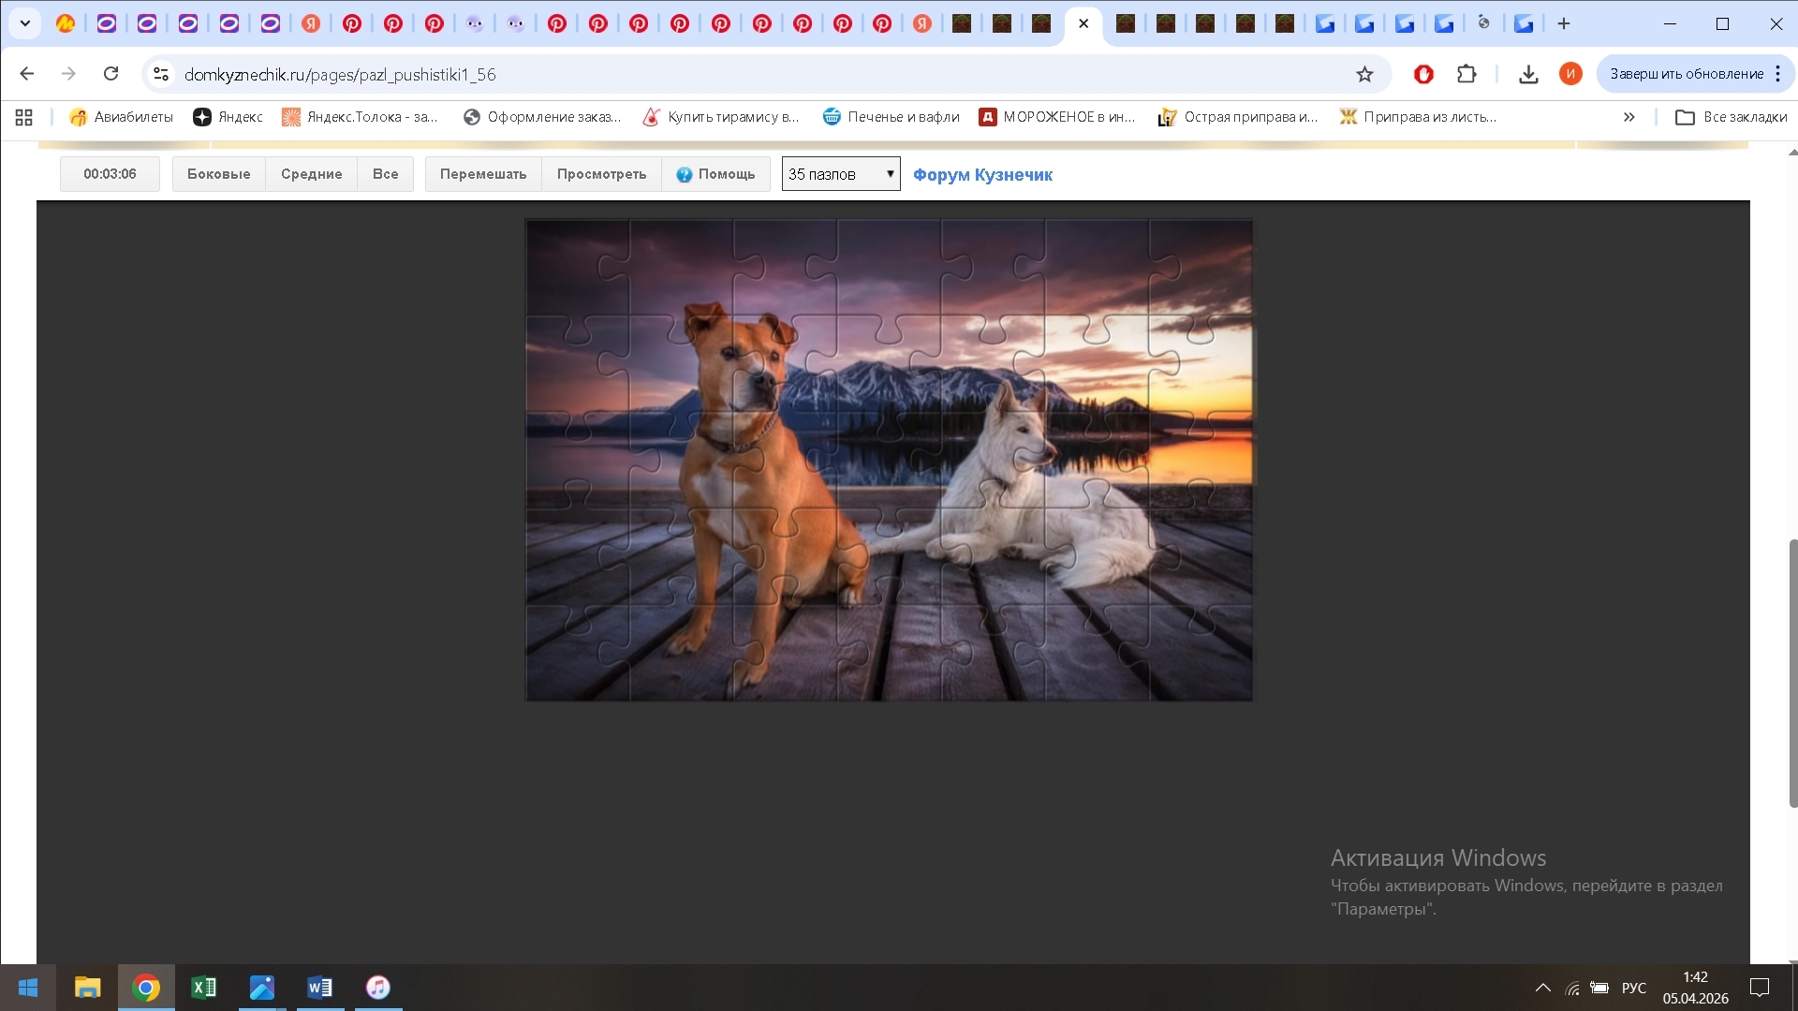Reload the page with the refresh icon
The width and height of the screenshot is (1798, 1011).
click(x=111, y=74)
